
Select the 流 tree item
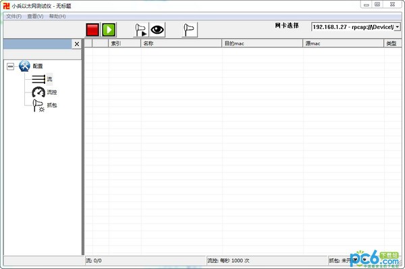coord(49,79)
